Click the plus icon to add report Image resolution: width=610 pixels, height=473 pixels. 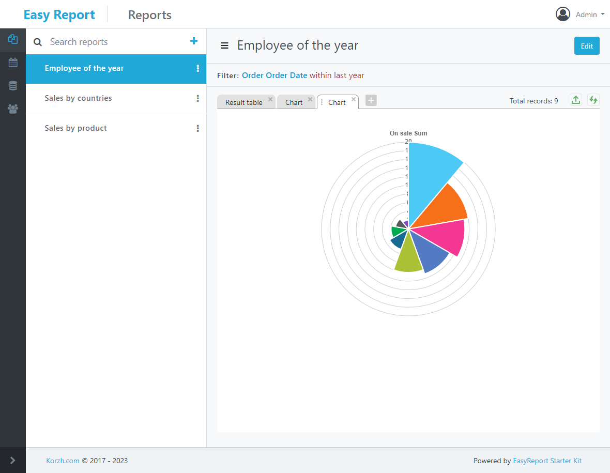point(194,41)
